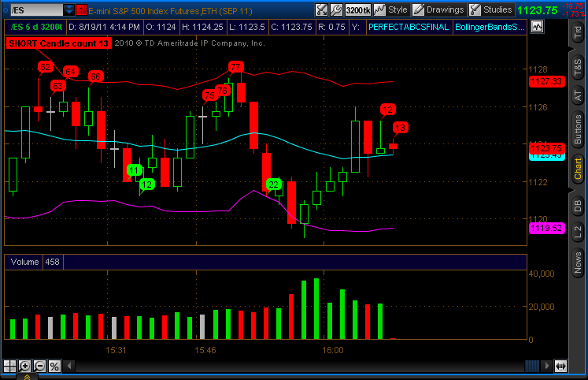Click red signal bubble 76
This screenshot has width=588, height=380.
pos(223,91)
